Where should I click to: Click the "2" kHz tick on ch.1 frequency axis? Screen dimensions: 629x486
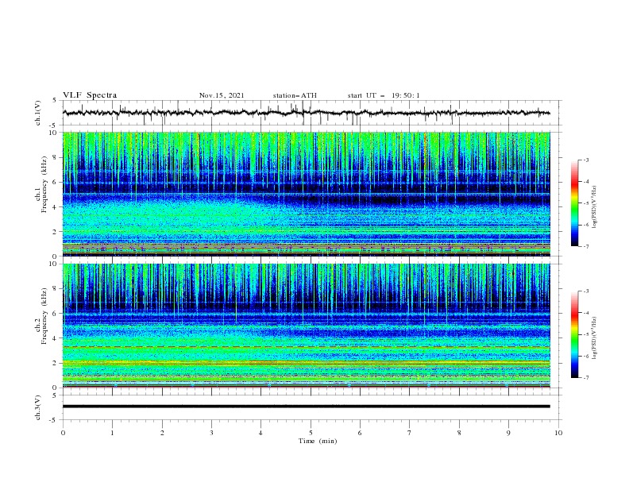(x=56, y=232)
